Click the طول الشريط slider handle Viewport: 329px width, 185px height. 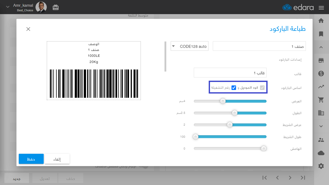tap(196, 137)
